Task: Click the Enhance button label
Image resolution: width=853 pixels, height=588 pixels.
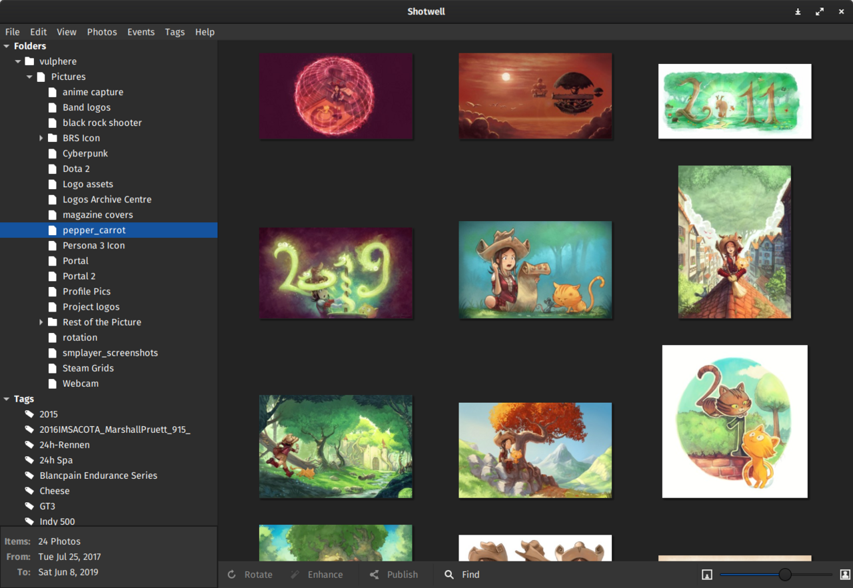Action: pos(325,575)
